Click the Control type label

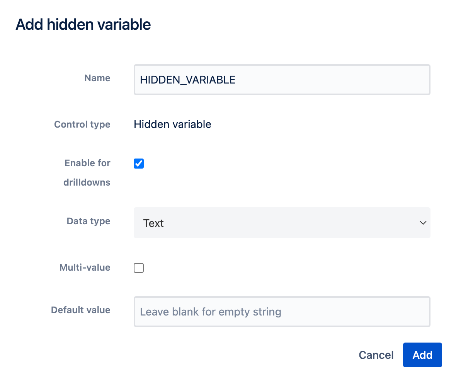pos(82,124)
